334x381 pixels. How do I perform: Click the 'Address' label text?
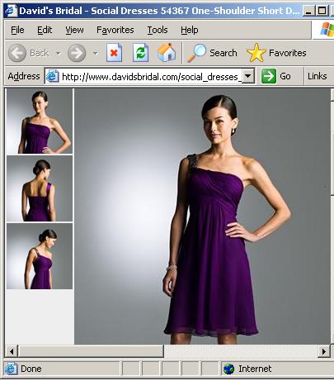click(x=24, y=76)
